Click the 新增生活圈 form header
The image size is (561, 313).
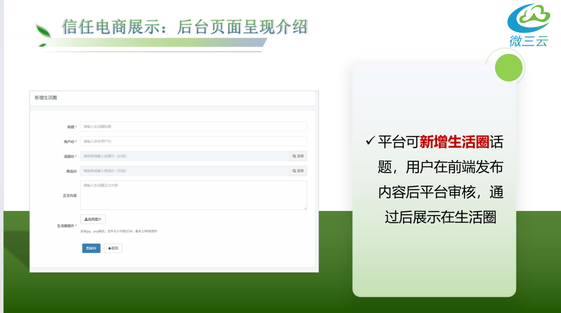(46, 98)
